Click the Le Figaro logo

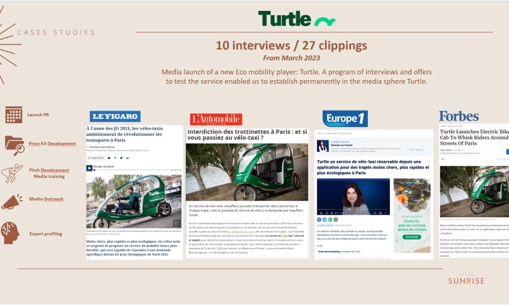[x=115, y=116]
